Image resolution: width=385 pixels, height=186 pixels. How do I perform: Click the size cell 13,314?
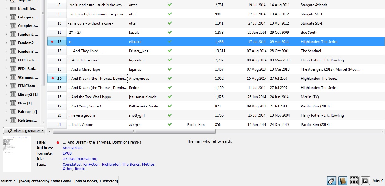220,51
